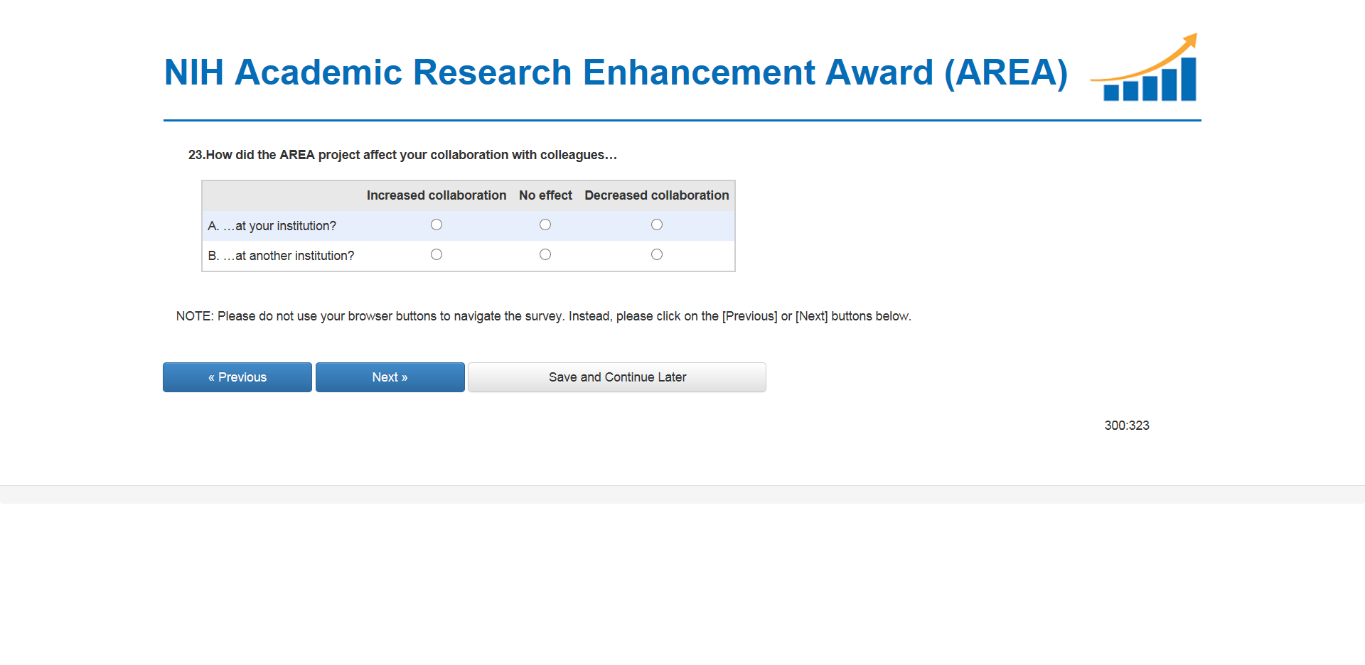The height and width of the screenshot is (665, 1365).
Task: Click the browser navigation NOTE text
Action: pos(543,316)
